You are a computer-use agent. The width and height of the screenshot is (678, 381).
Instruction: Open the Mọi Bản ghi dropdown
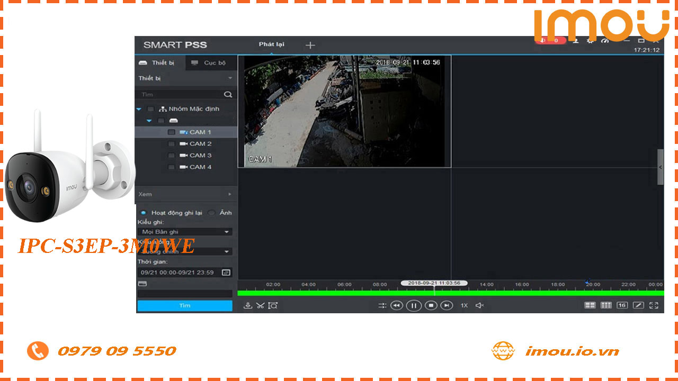click(x=184, y=231)
